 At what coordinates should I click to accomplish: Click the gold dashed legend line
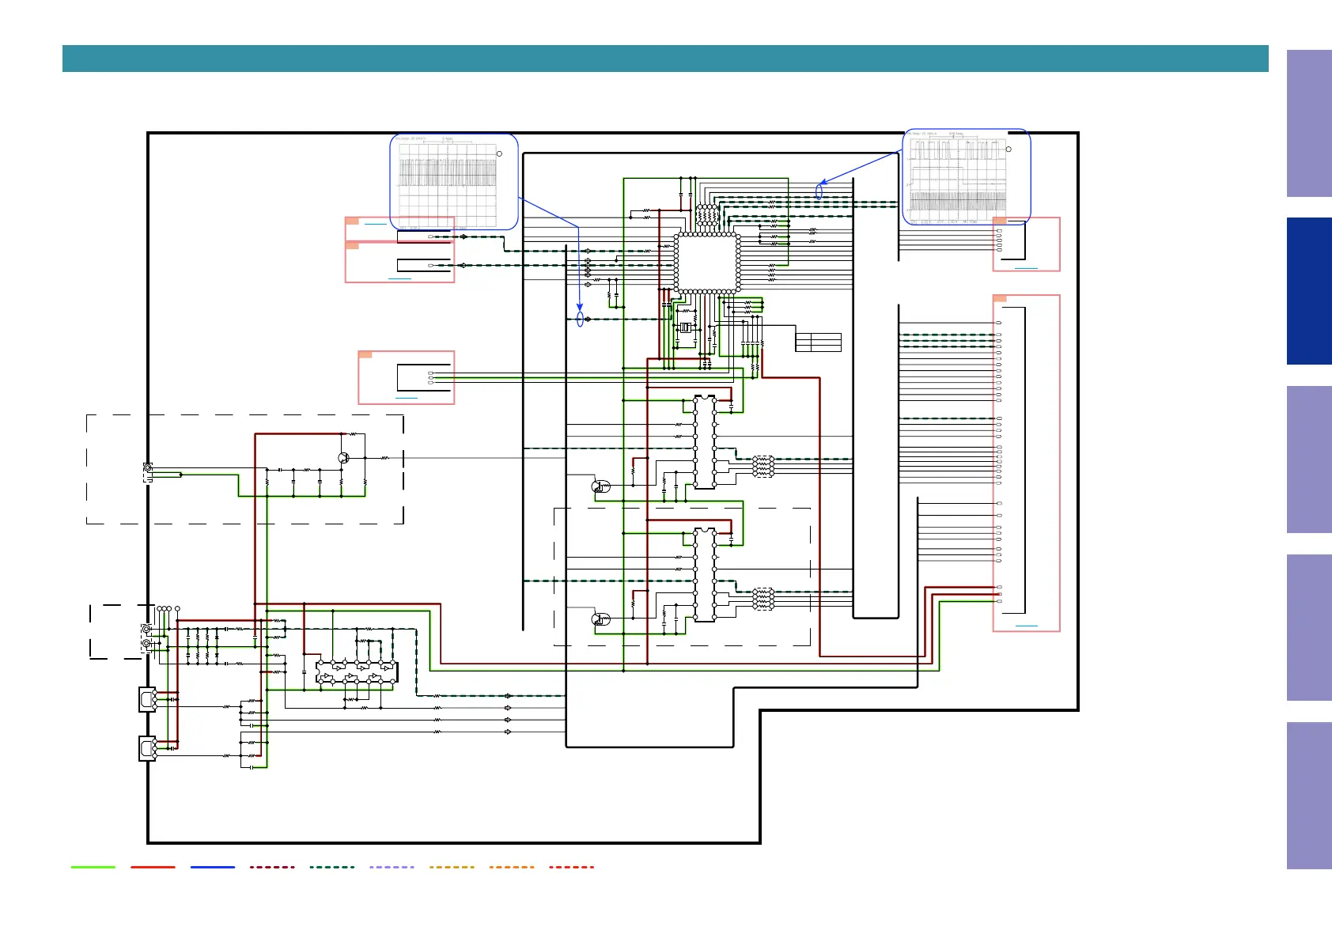tap(452, 867)
